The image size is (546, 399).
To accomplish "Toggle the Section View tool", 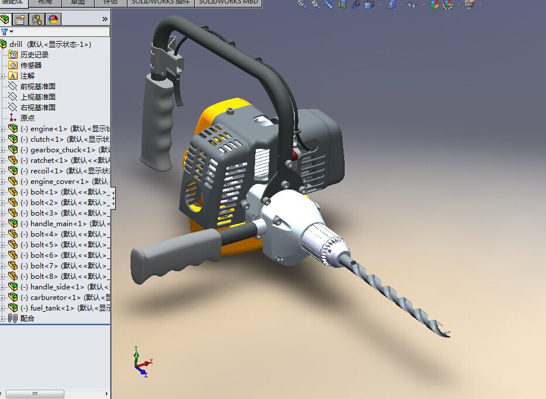I will click(342, 4).
